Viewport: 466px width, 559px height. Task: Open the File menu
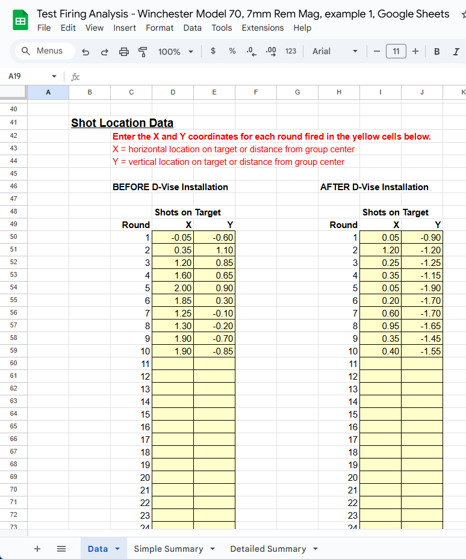[x=44, y=28]
